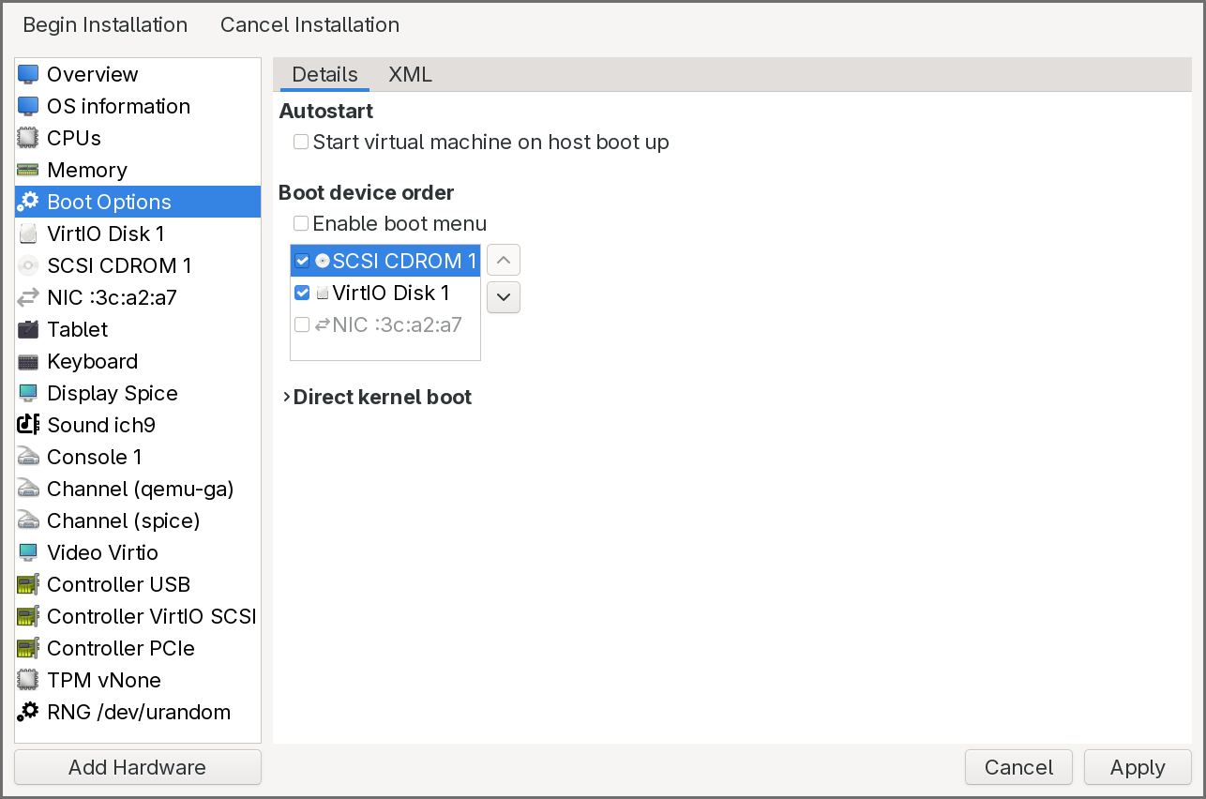Enable Start virtual machine on host boot up
The height and width of the screenshot is (799, 1206).
pos(301,143)
